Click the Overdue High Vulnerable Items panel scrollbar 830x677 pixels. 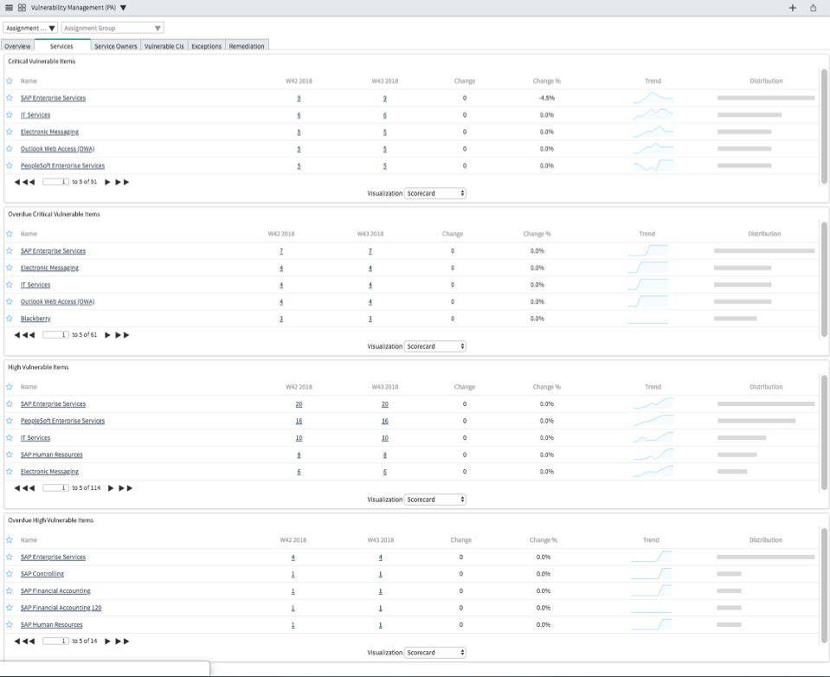[824, 585]
